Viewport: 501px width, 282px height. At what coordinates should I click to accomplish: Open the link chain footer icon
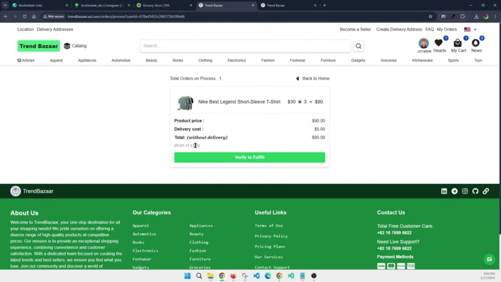[485, 191]
